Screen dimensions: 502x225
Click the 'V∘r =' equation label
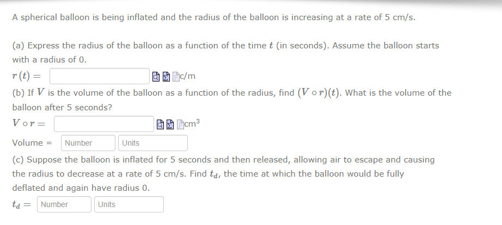click(29, 124)
